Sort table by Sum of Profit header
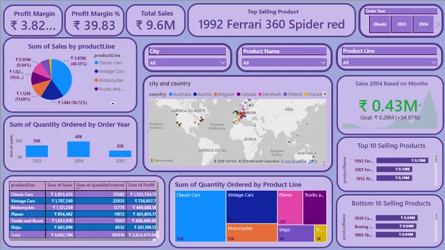 [x=141, y=185]
